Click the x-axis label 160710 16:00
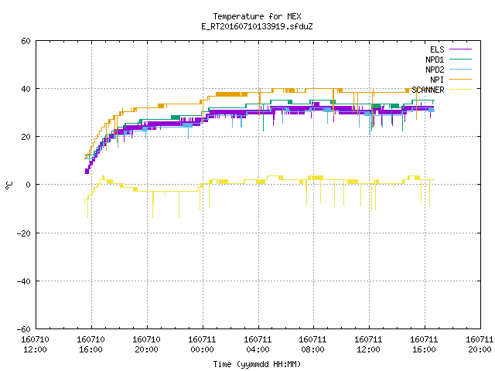This screenshot has width=495, height=371. coord(91,345)
